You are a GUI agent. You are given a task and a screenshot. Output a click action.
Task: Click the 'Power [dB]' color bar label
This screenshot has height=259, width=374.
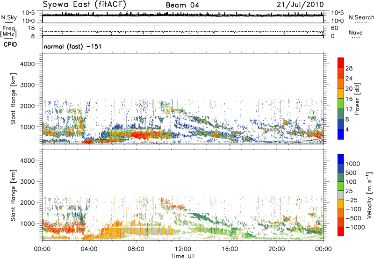357,99
